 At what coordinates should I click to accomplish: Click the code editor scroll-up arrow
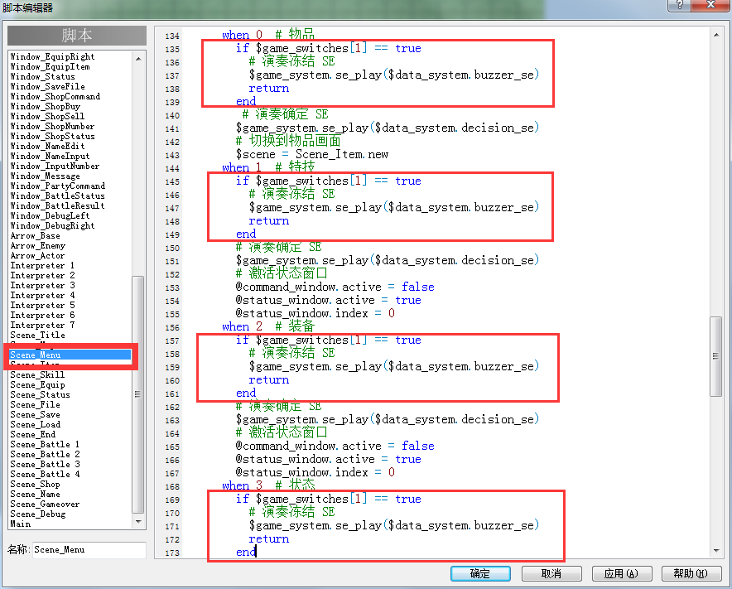point(716,35)
